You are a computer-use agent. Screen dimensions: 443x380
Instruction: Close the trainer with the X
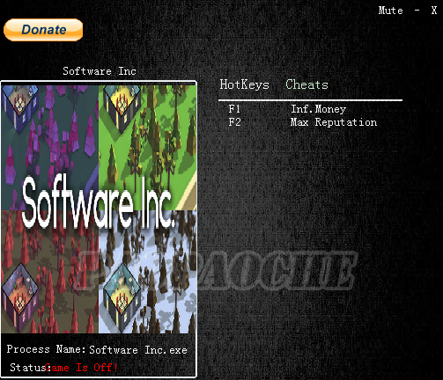(x=434, y=11)
